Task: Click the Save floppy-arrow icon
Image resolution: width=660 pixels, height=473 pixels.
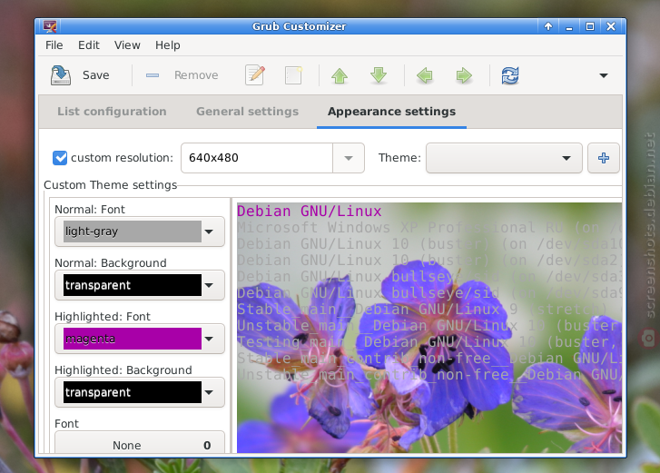Action: click(61, 75)
